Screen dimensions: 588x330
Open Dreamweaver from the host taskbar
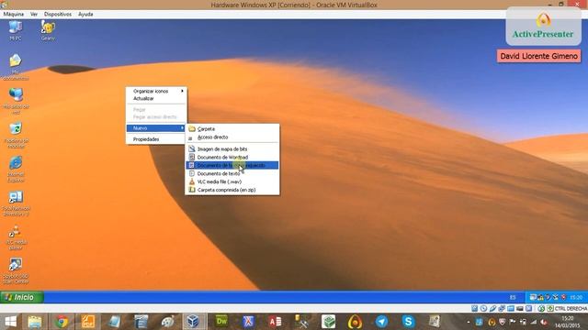[x=221, y=322]
